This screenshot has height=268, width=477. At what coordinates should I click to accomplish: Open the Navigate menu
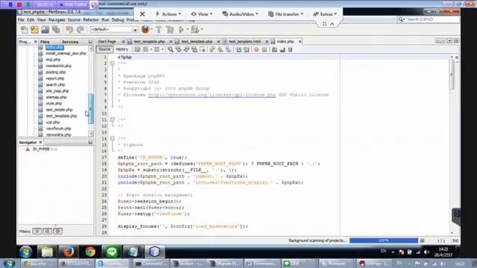tap(57, 20)
